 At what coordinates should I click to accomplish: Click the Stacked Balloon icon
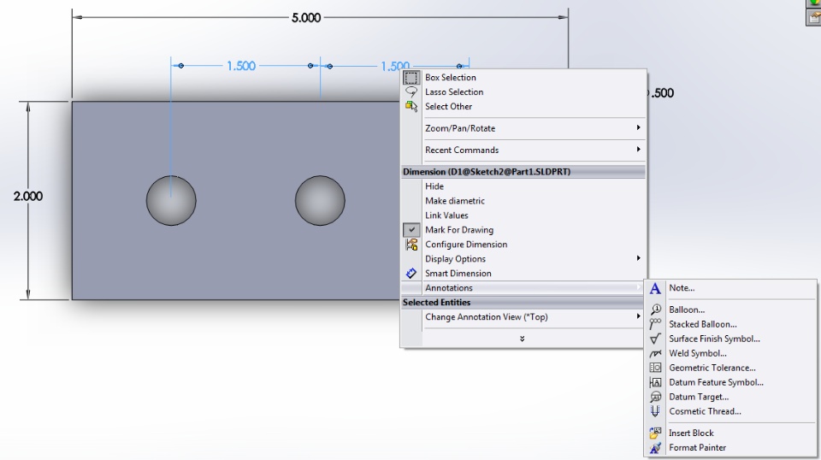pos(655,324)
